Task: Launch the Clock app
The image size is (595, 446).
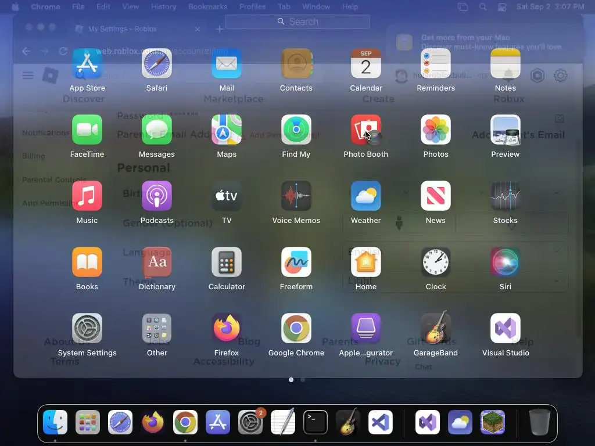Action: click(436, 262)
